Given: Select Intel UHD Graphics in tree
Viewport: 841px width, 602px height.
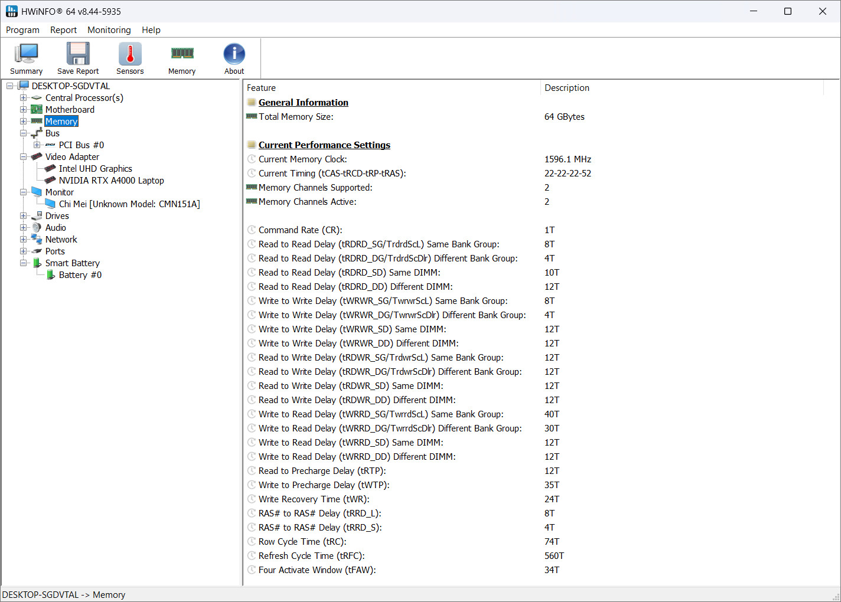Looking at the screenshot, I should 96,169.
